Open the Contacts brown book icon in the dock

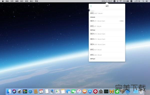36,91
